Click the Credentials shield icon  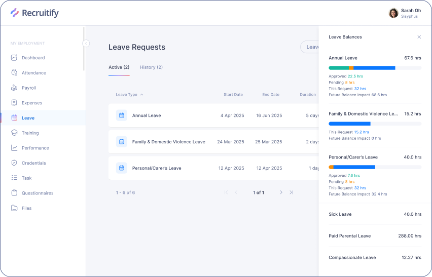coord(14,163)
